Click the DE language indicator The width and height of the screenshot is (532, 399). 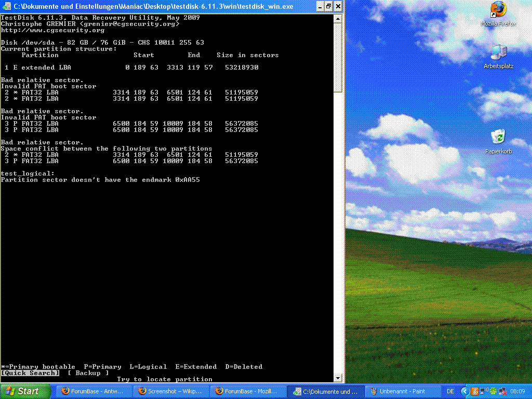[x=450, y=391]
